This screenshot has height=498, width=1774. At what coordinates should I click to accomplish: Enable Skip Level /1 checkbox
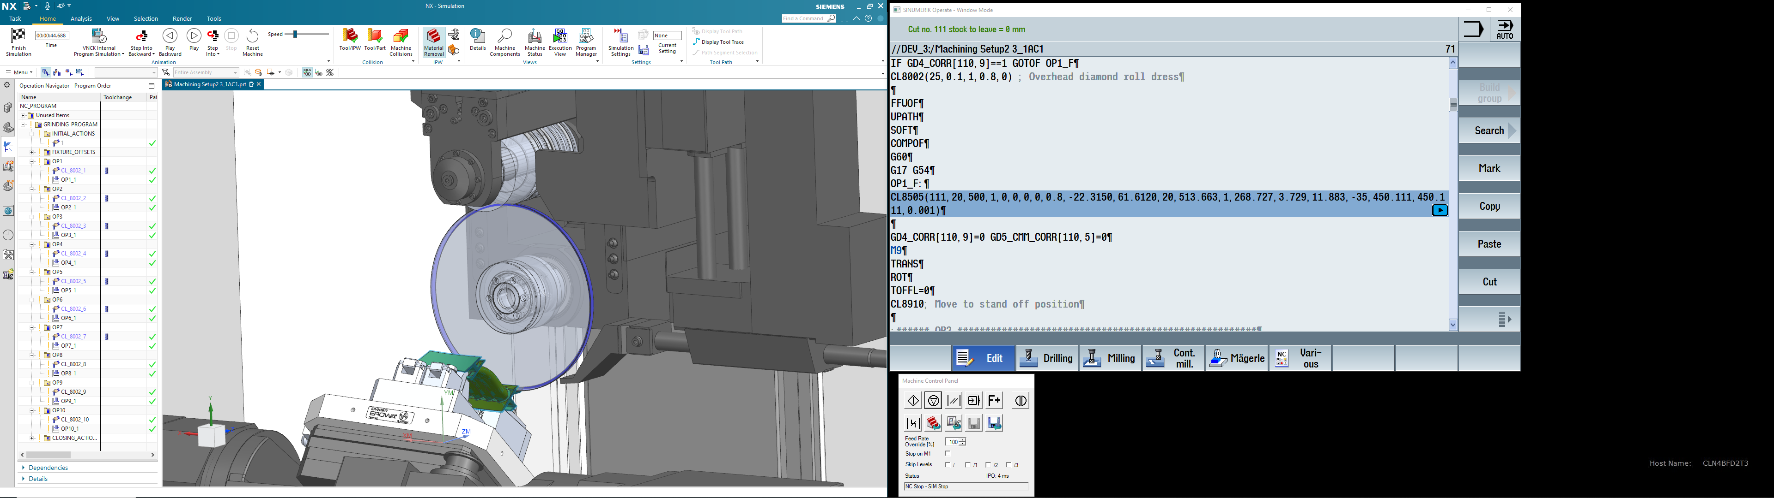[x=968, y=465]
